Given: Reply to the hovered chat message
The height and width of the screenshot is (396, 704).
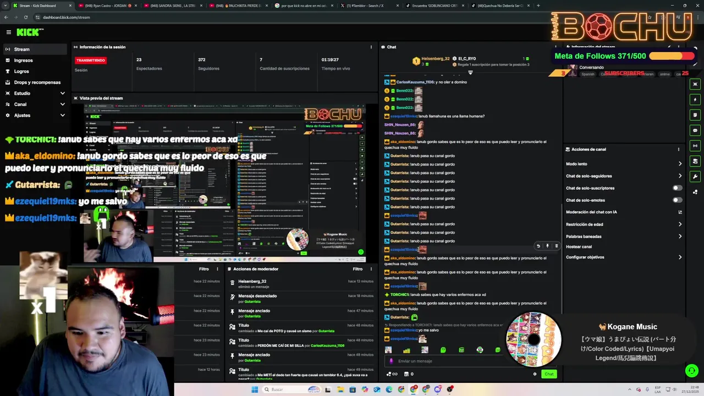Looking at the screenshot, I should pos(538,246).
